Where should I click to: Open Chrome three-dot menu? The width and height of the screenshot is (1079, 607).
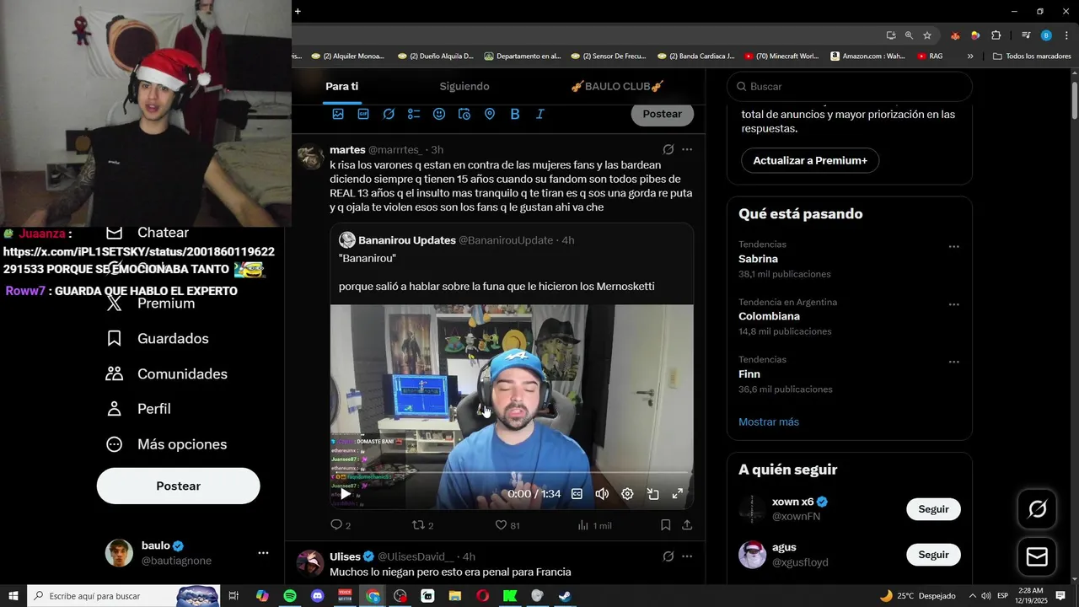pos(1066,35)
